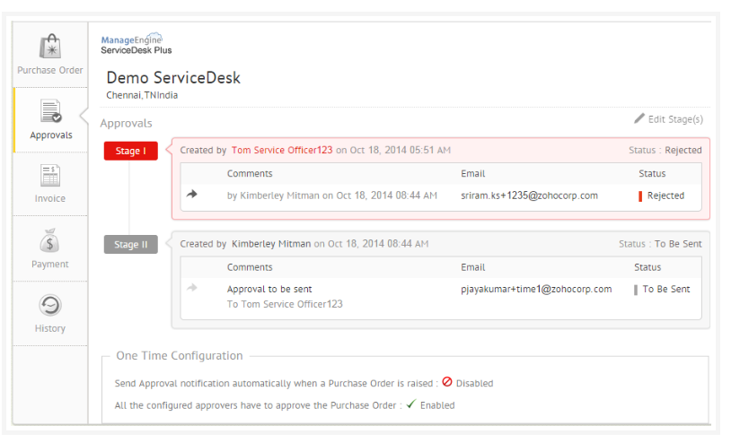Click the Stage I comment arrow icon
Screen dimensions: 731x443
click(191, 195)
